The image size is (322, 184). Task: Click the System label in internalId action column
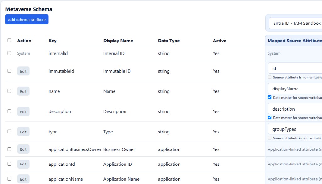click(23, 53)
